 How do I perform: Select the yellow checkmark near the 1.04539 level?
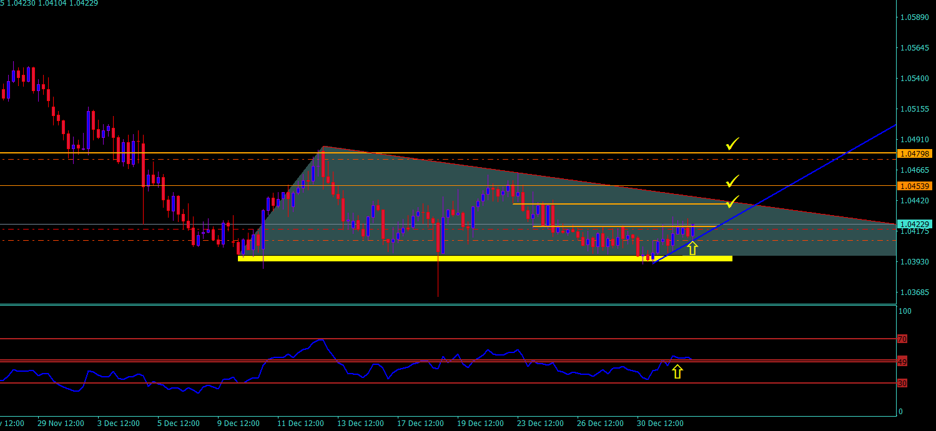732,182
